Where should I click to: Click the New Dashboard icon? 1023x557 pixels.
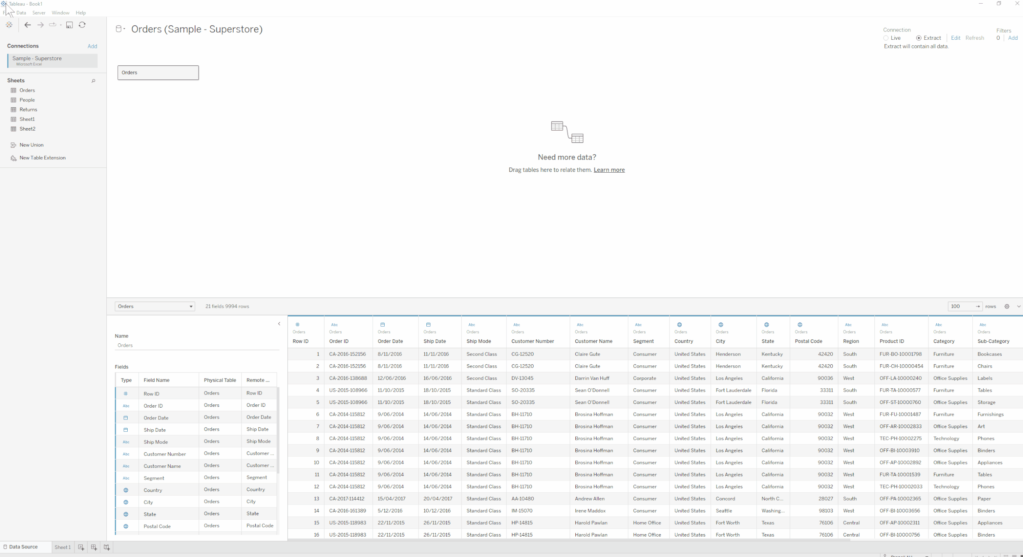click(94, 547)
